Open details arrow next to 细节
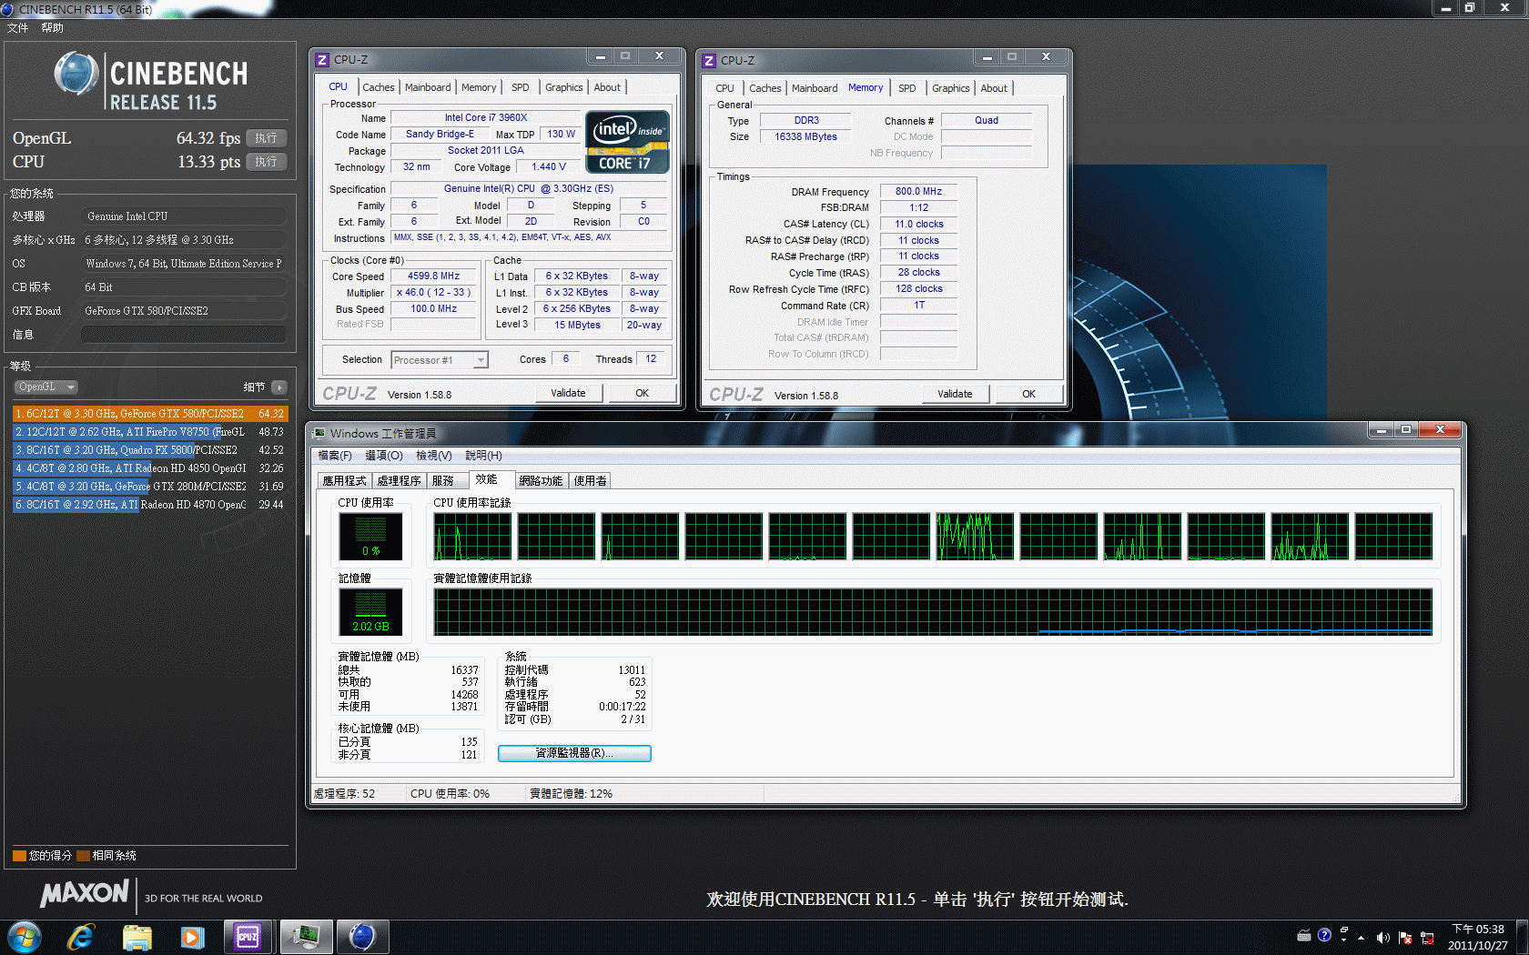1529x955 pixels. tap(279, 387)
